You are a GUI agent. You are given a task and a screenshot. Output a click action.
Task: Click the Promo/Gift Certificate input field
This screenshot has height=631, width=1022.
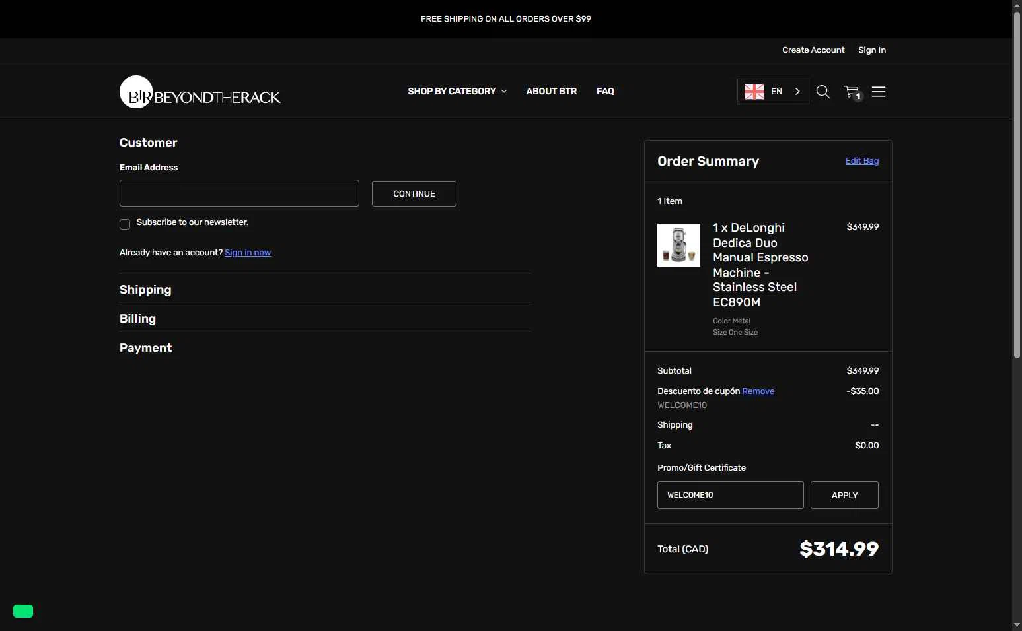click(x=731, y=495)
